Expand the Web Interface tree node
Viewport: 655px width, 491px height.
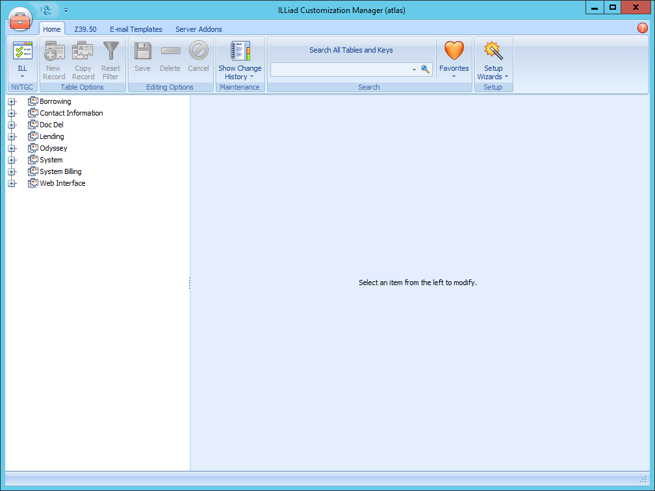(x=12, y=183)
